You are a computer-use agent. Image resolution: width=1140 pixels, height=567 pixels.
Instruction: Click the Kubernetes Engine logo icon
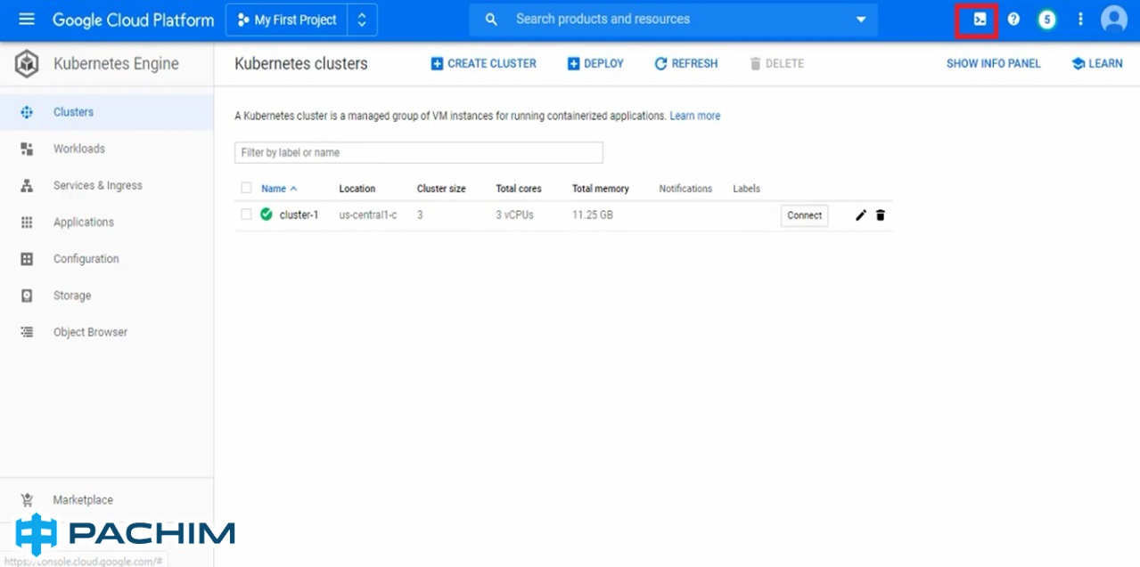click(x=27, y=64)
